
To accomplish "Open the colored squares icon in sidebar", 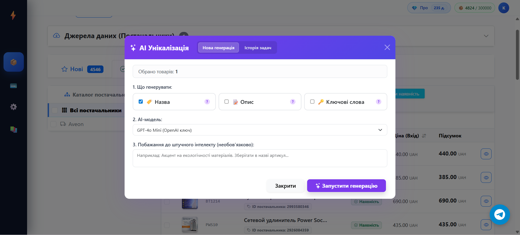I will [x=14, y=130].
